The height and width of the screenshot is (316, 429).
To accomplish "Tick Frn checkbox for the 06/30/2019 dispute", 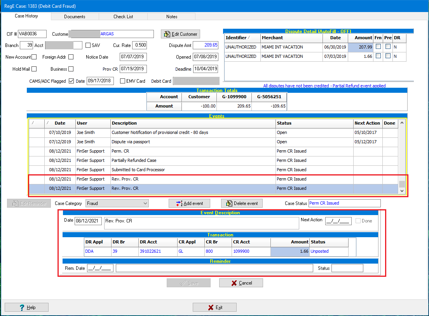I will tap(378, 47).
